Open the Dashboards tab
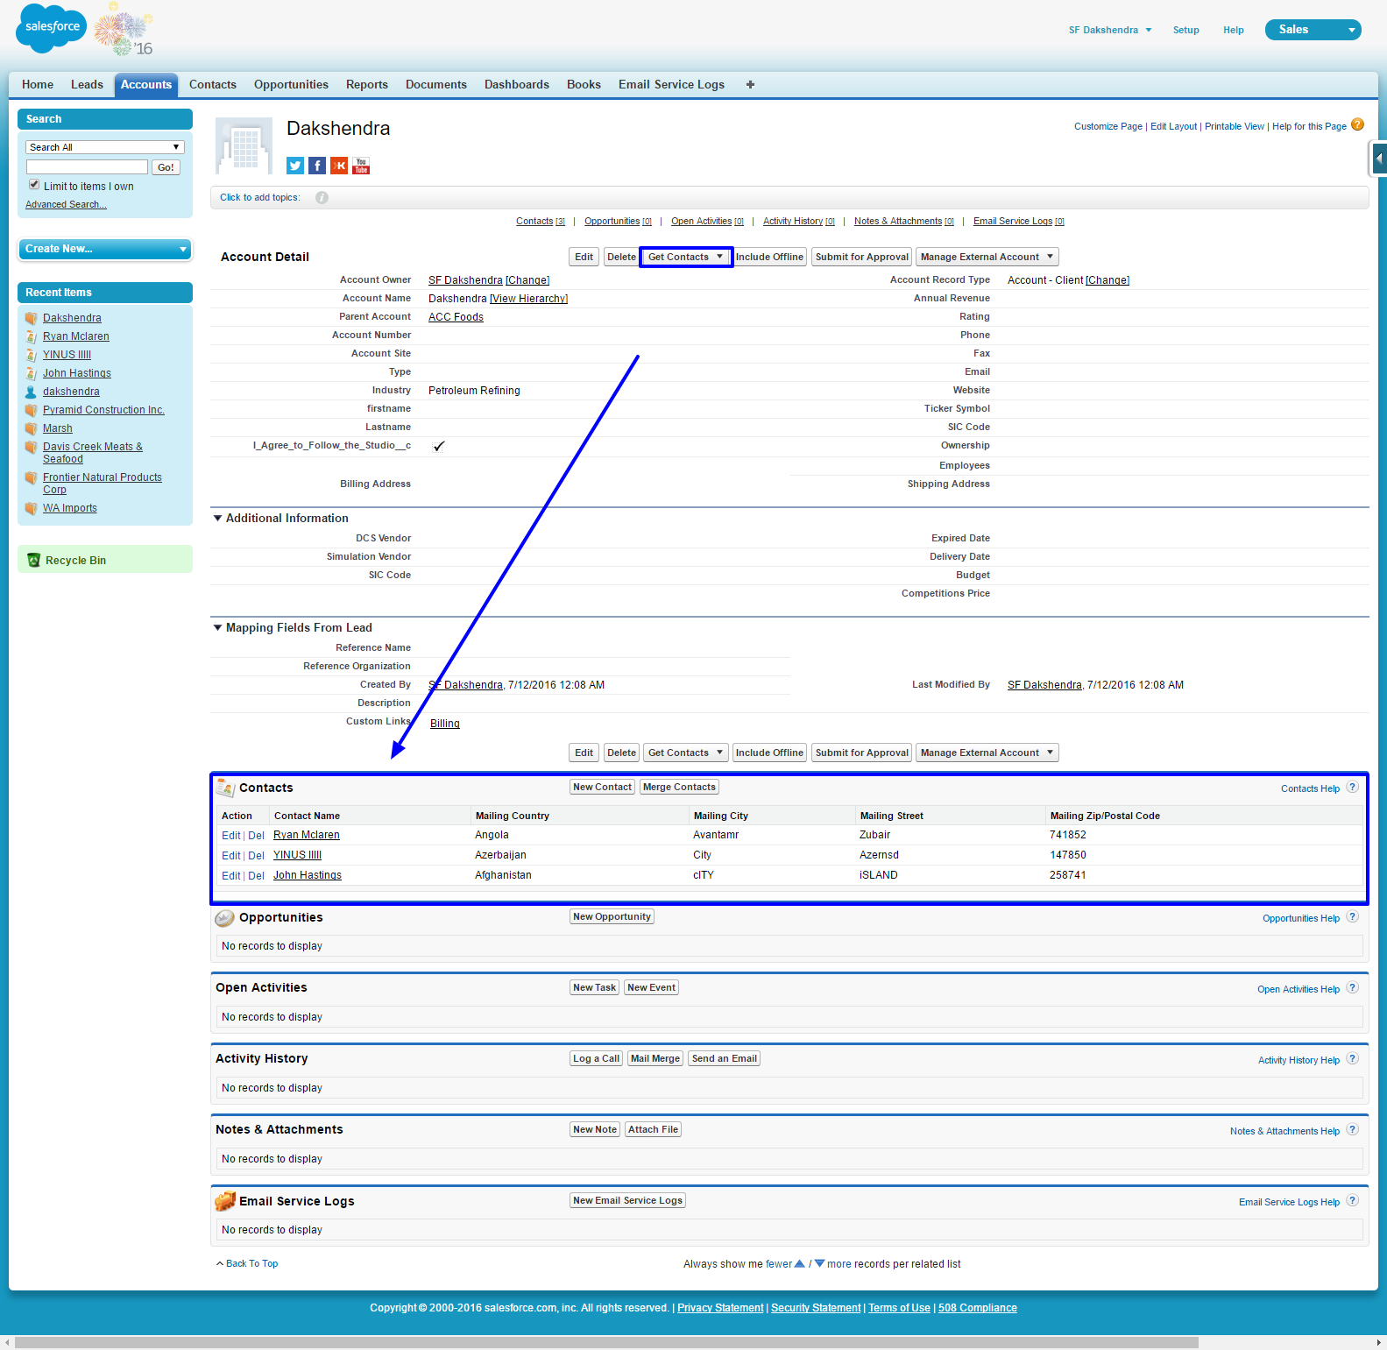The height and width of the screenshot is (1350, 1387). (x=516, y=85)
